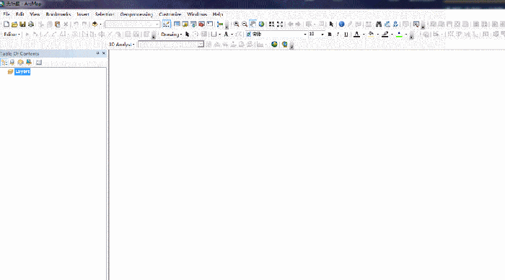Toggle underline text formatting
This screenshot has height=280, width=505.
click(346, 35)
